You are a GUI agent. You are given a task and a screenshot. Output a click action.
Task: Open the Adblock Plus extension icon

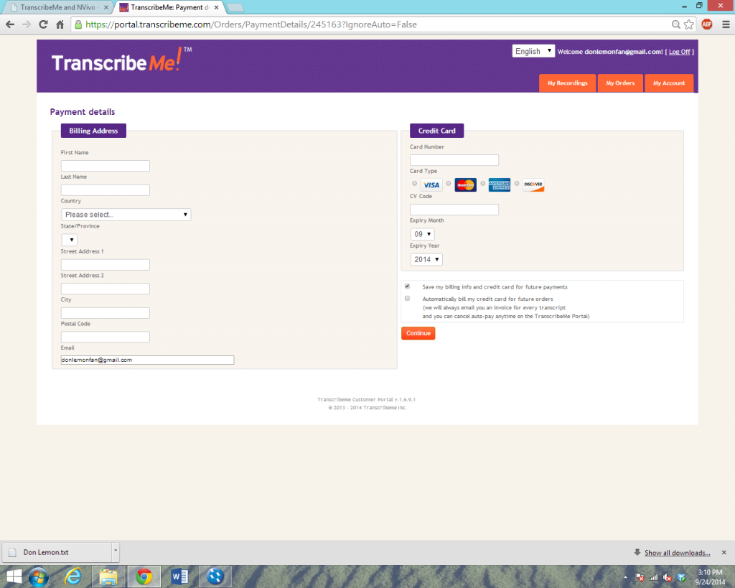707,24
